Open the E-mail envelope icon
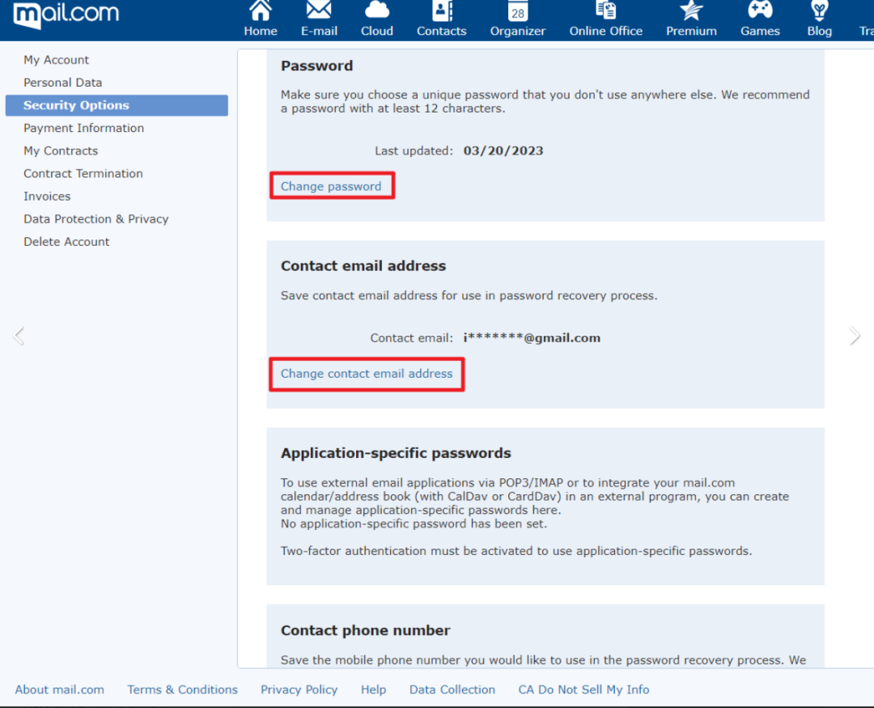The height and width of the screenshot is (708, 874). [x=319, y=10]
